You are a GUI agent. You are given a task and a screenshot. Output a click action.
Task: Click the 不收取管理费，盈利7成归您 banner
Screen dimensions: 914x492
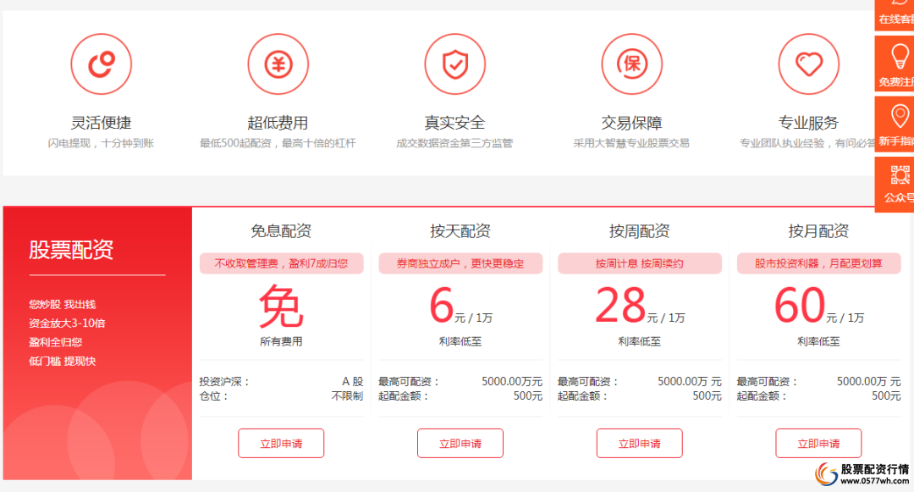(281, 263)
